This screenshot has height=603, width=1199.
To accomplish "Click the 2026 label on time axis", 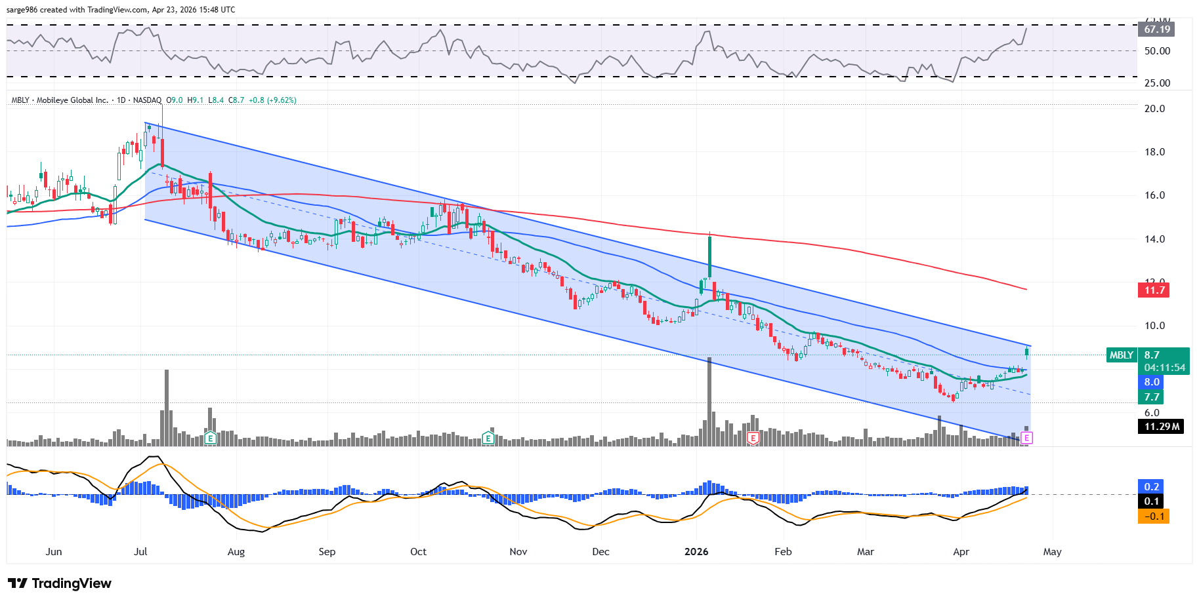I will point(696,552).
